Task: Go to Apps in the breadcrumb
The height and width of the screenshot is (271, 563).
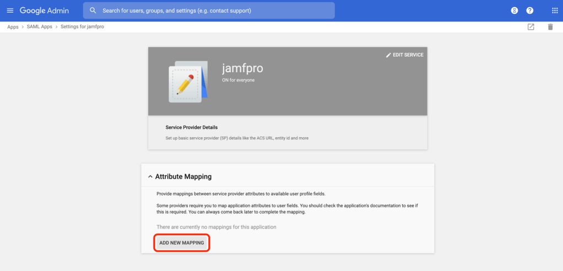Action: [13, 27]
